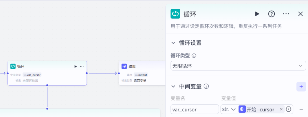Click the 循环 icon in panel header
Image resolution: width=308 pixels, height=117 pixels.
(x=175, y=14)
